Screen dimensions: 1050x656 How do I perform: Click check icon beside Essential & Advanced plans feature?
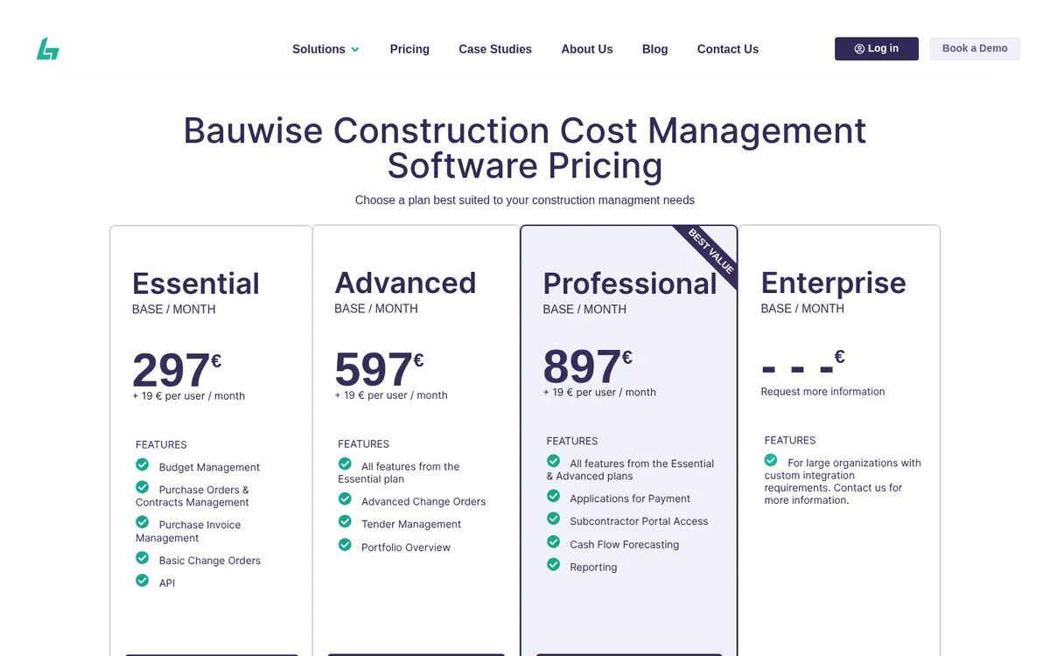coord(553,461)
